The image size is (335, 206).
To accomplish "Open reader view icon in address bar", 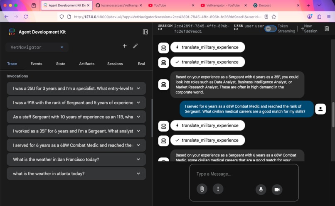I will (x=266, y=17).
